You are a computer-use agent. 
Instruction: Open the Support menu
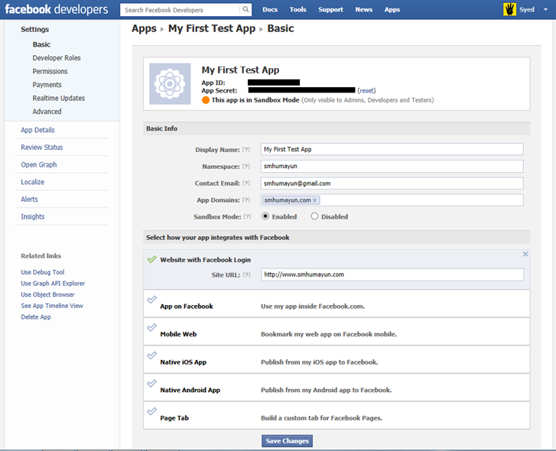(330, 10)
